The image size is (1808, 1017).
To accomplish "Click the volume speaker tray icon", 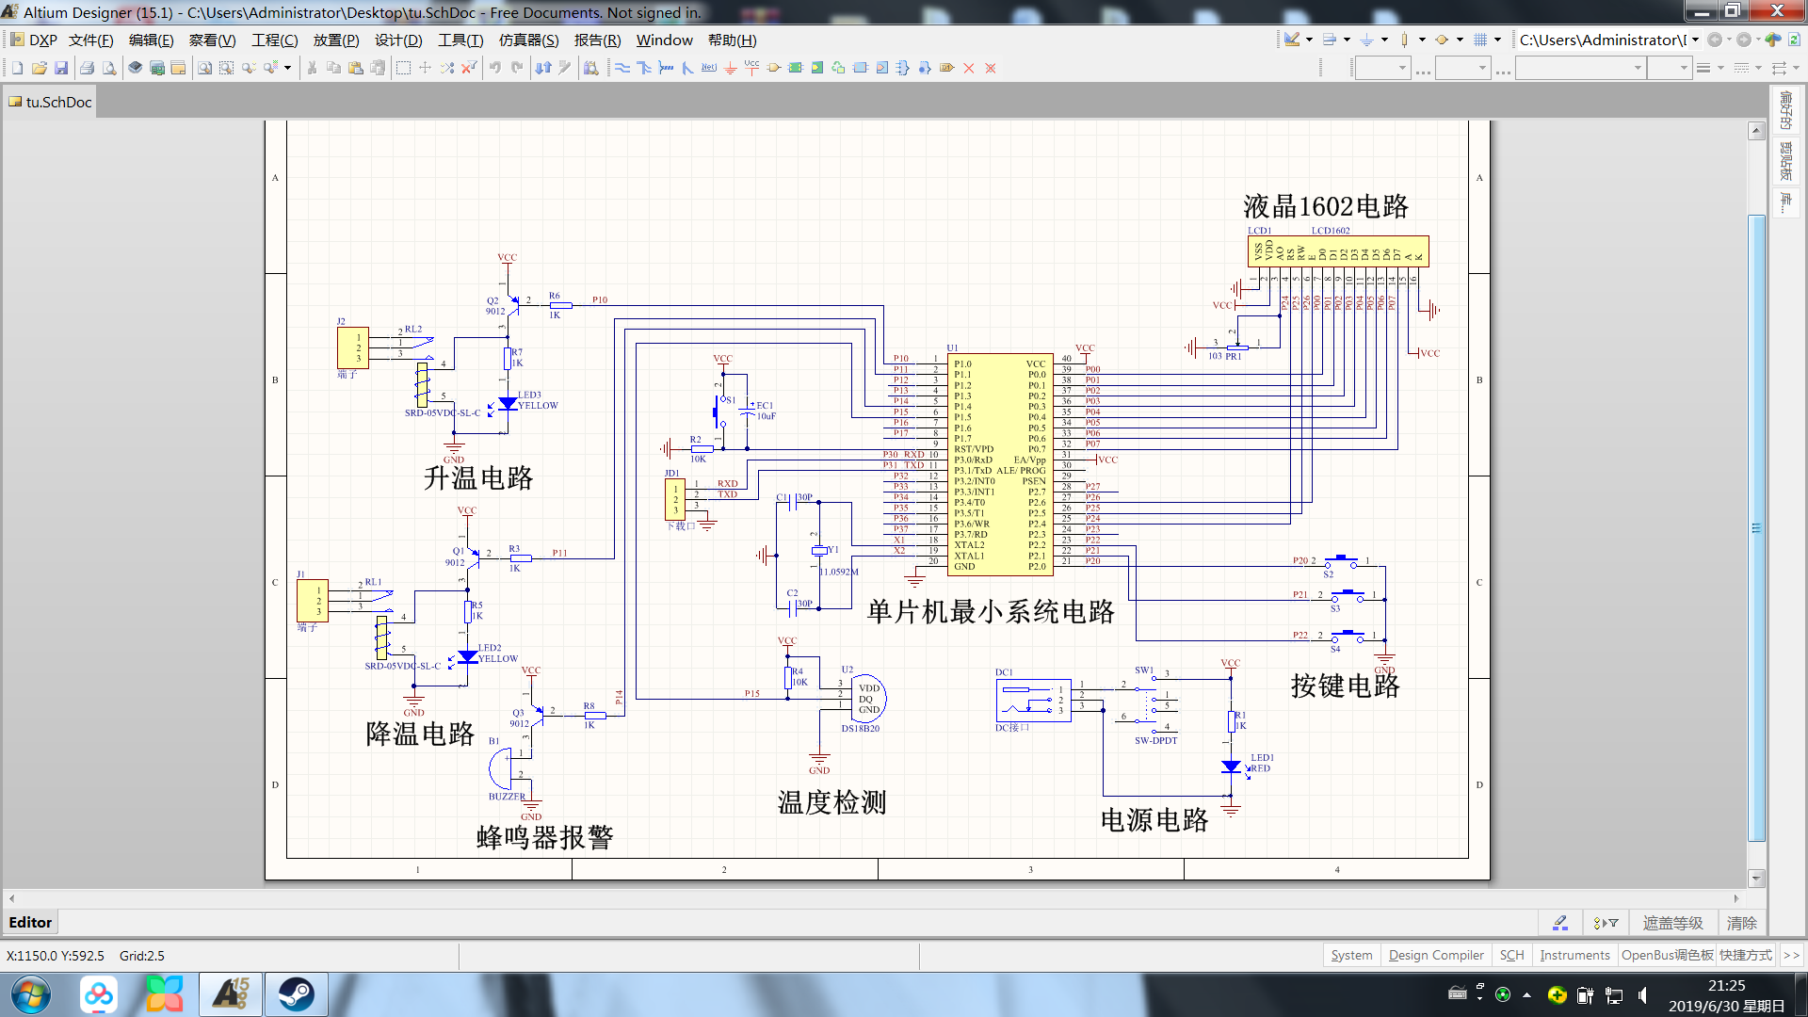I will click(1643, 995).
